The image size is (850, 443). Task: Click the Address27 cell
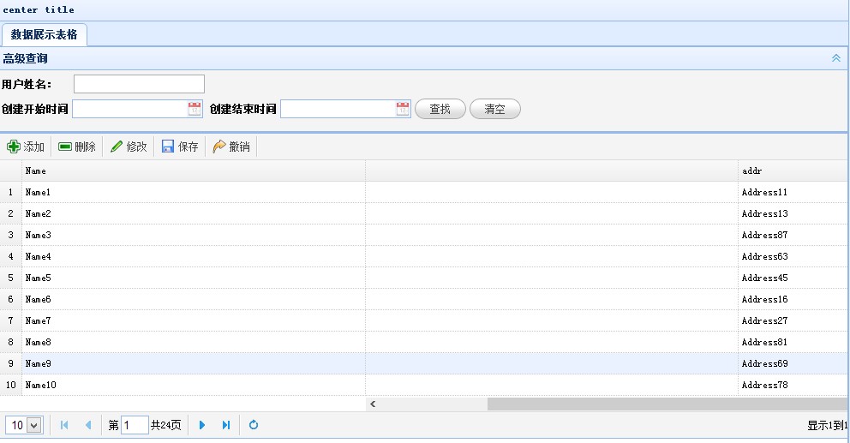(x=793, y=320)
